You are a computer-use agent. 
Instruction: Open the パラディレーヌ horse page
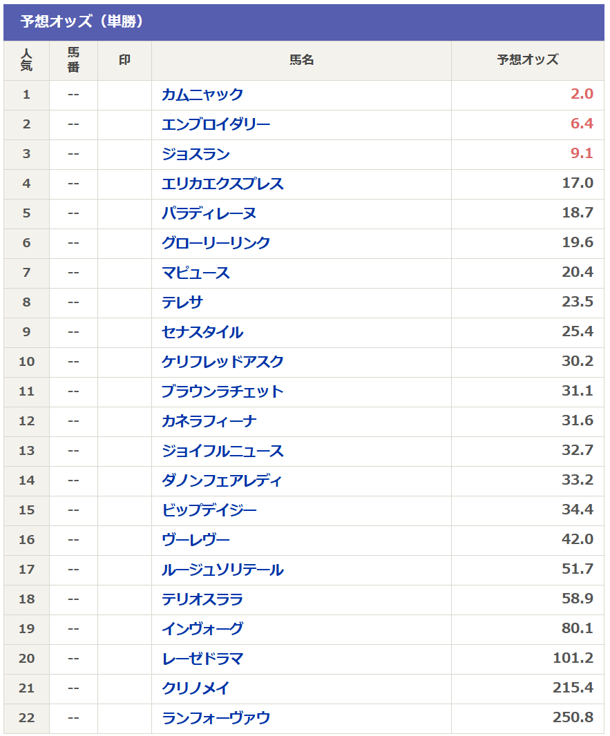[209, 213]
